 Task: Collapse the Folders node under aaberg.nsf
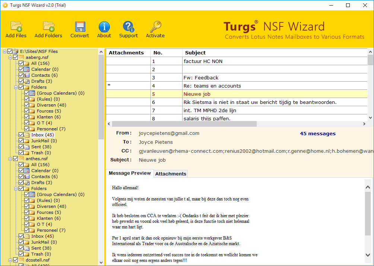[16, 87]
